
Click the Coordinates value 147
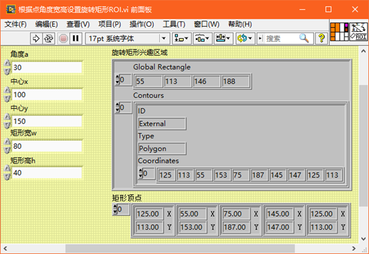[x=296, y=175]
